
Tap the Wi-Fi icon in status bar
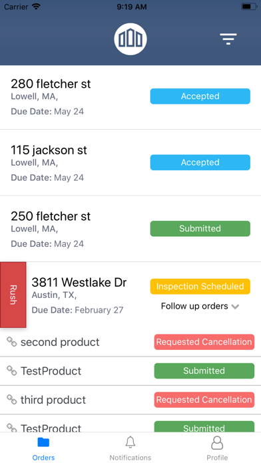tap(36, 7)
